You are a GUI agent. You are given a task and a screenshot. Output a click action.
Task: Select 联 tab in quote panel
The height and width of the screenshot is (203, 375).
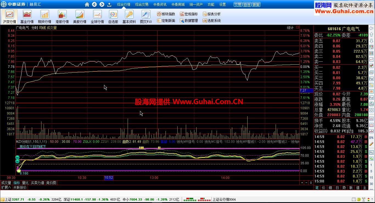[x=351, y=188]
